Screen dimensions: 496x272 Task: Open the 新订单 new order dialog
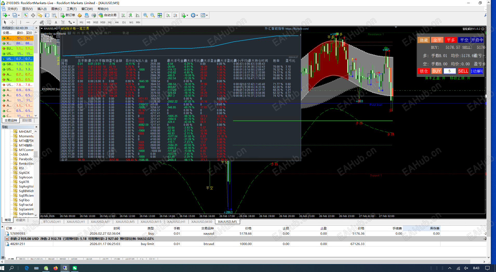pyautogui.click(x=68, y=15)
